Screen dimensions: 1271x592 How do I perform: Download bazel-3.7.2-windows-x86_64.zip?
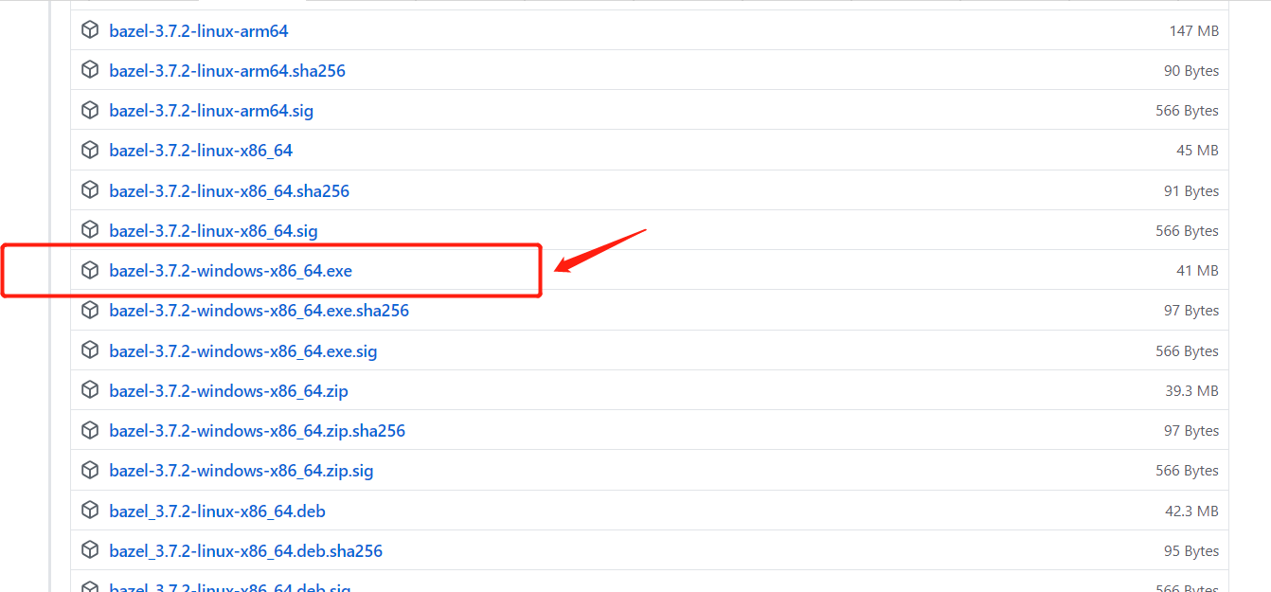pos(228,390)
